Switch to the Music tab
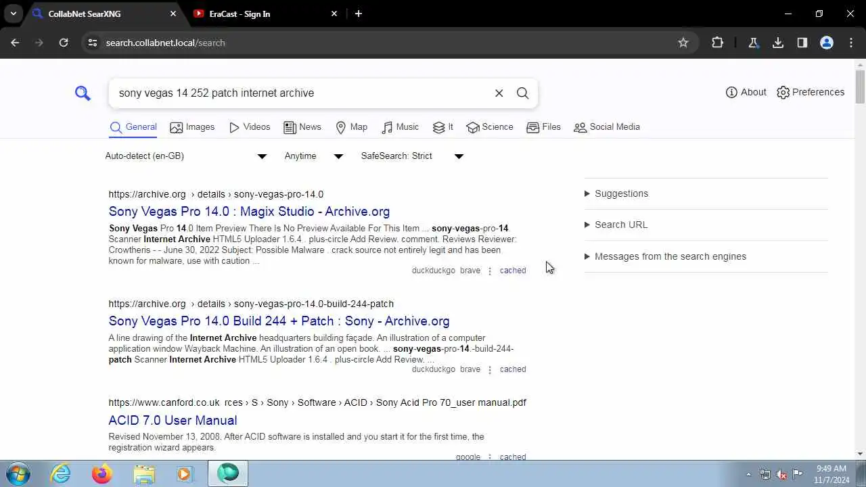 click(x=401, y=127)
